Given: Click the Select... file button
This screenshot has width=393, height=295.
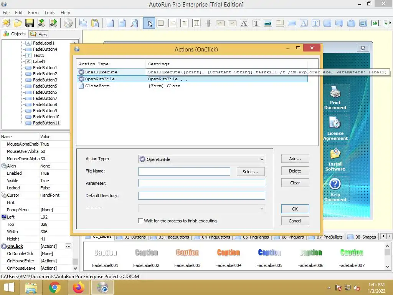Looking at the screenshot, I should coord(250,172).
